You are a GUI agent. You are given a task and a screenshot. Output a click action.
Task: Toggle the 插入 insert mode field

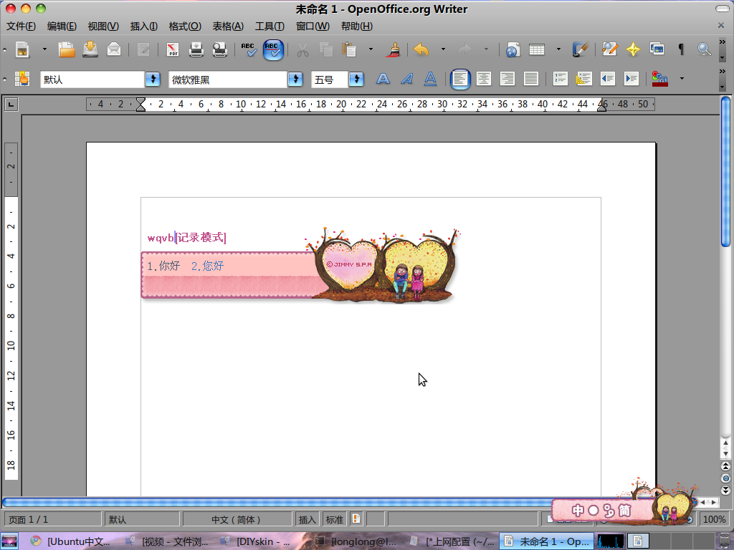pos(307,519)
